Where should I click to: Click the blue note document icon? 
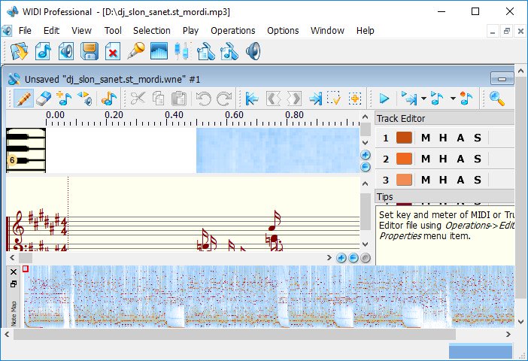coord(43,52)
